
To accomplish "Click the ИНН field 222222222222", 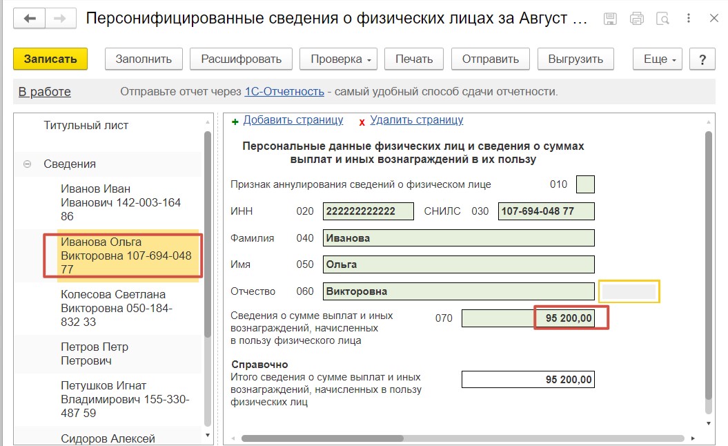I will (368, 211).
